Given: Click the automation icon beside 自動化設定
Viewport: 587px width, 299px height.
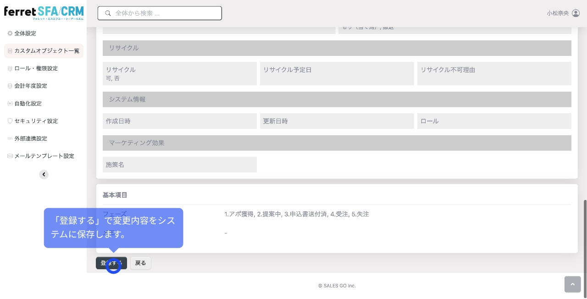Looking at the screenshot, I should click(x=10, y=104).
